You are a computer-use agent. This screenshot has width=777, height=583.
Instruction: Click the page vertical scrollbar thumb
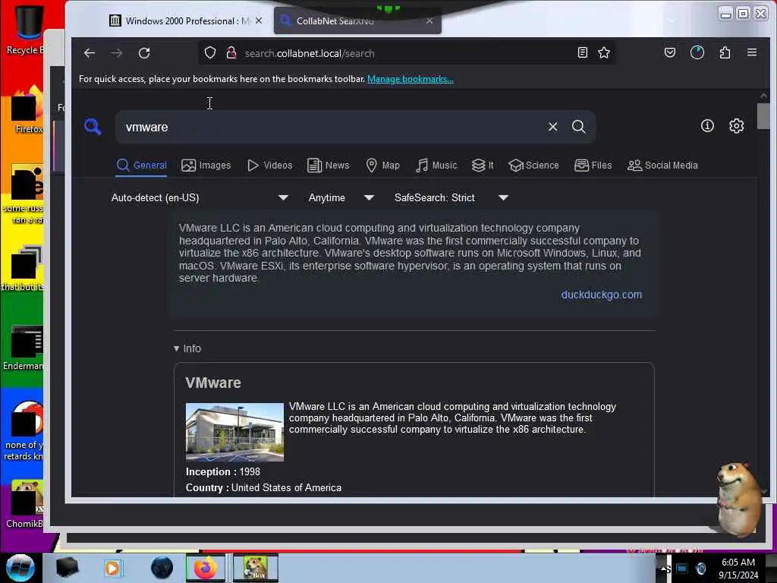pos(763,116)
